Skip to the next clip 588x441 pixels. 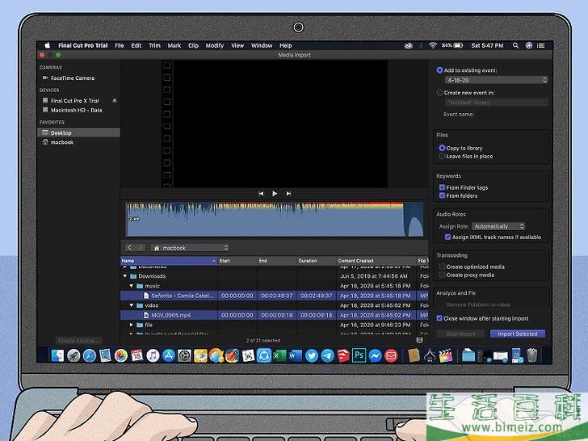pos(288,194)
